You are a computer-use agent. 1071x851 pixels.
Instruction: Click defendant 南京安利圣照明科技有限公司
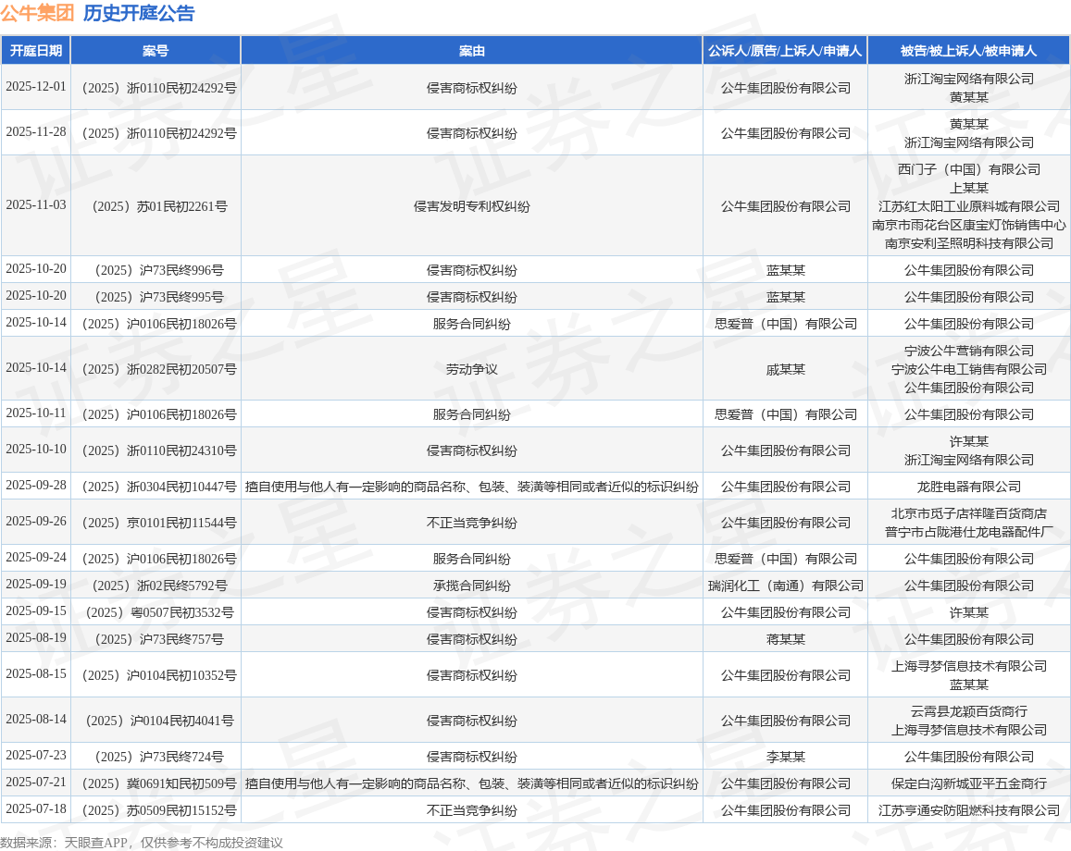[x=968, y=243]
